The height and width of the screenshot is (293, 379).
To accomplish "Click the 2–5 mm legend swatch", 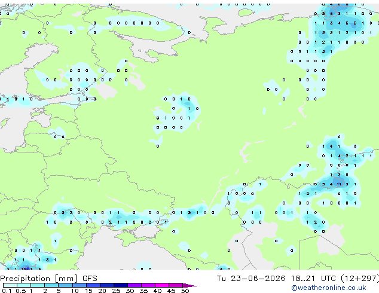I will pyautogui.click(x=51, y=285).
